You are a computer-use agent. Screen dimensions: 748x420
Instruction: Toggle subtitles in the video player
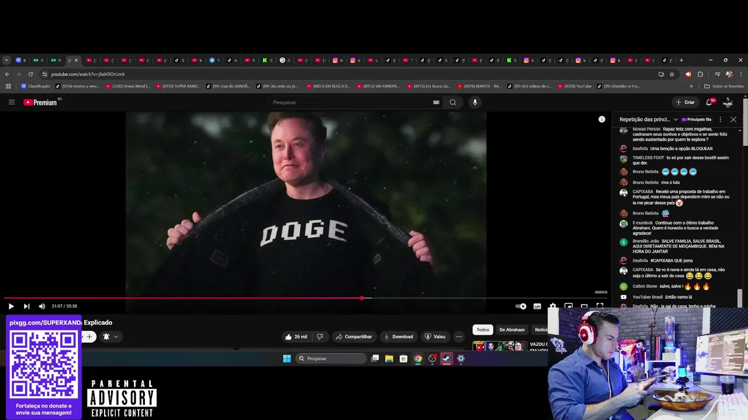537,306
